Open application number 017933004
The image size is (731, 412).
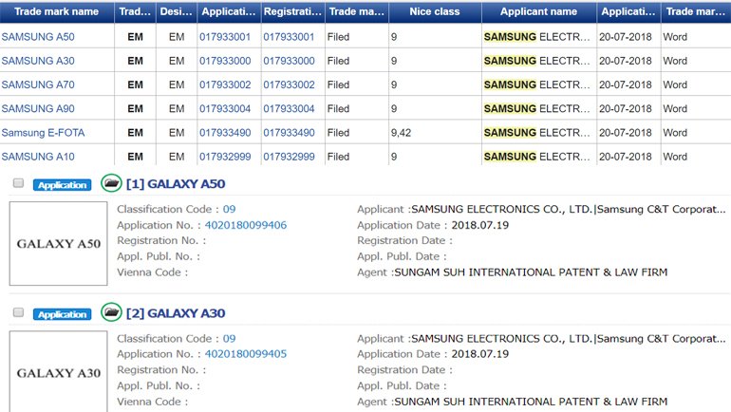[225, 108]
